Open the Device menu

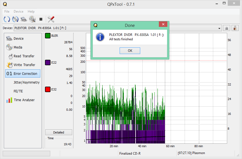click(19, 12)
